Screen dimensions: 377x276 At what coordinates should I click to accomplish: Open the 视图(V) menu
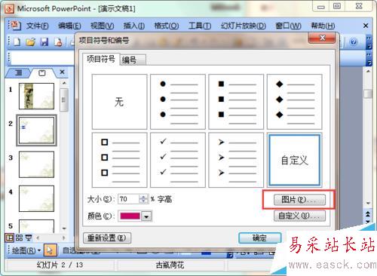click(102, 26)
